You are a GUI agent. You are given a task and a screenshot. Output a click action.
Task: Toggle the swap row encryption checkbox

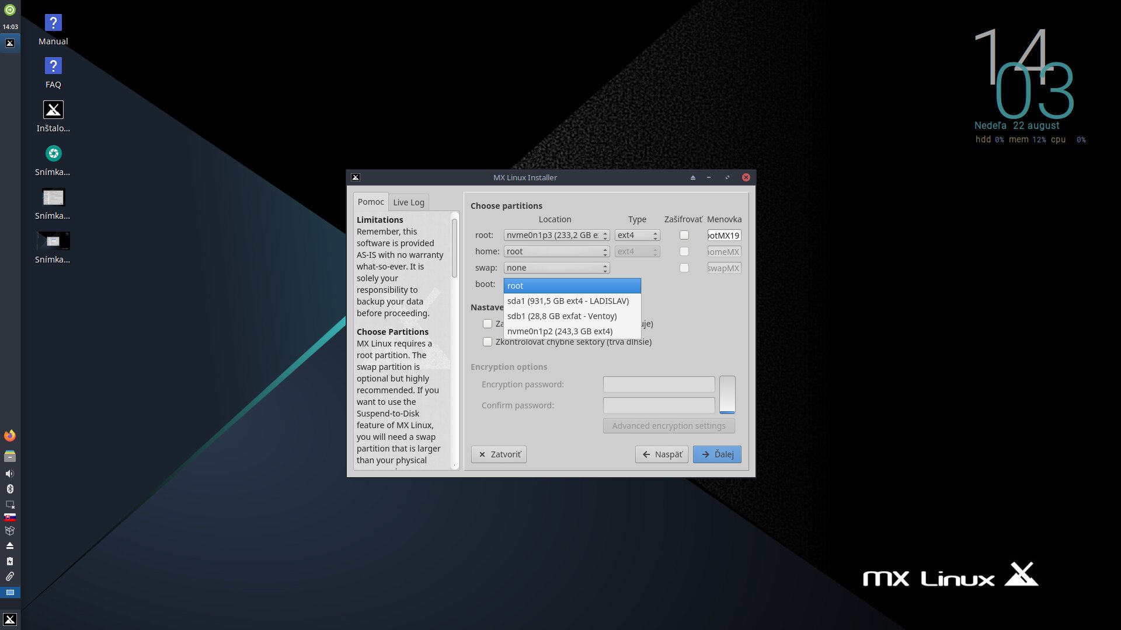click(684, 268)
